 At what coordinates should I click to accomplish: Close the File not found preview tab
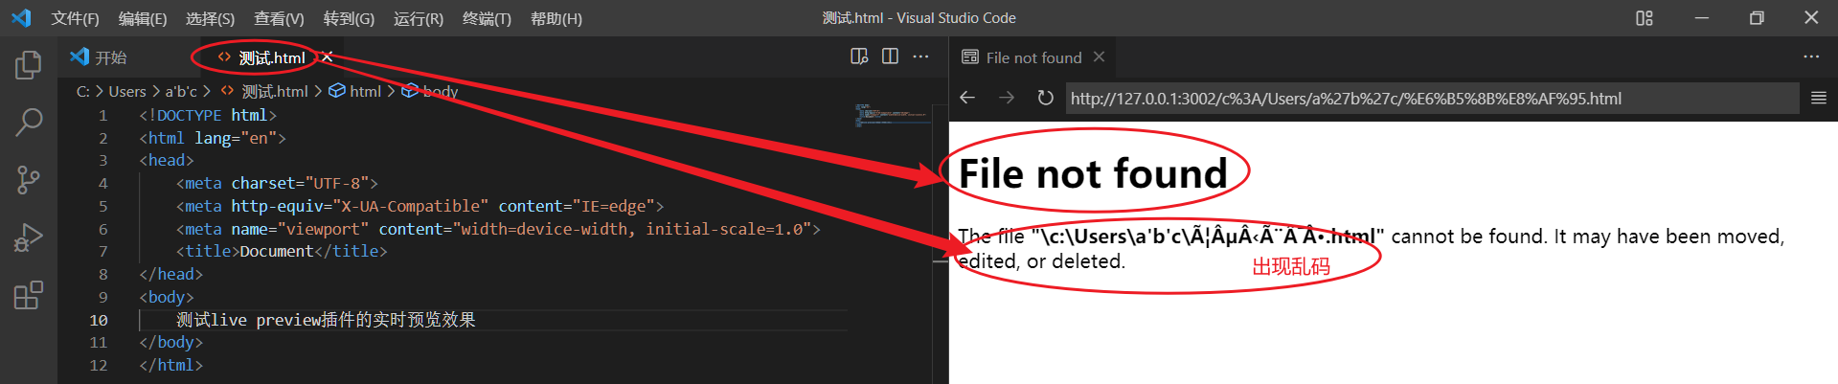[1099, 57]
